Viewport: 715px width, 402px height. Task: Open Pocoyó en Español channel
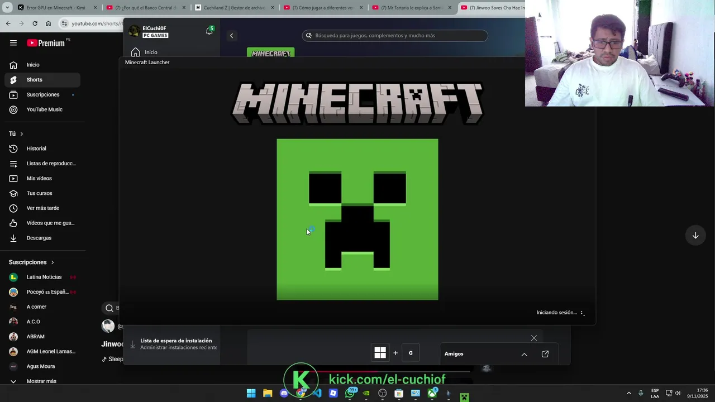[42, 292]
